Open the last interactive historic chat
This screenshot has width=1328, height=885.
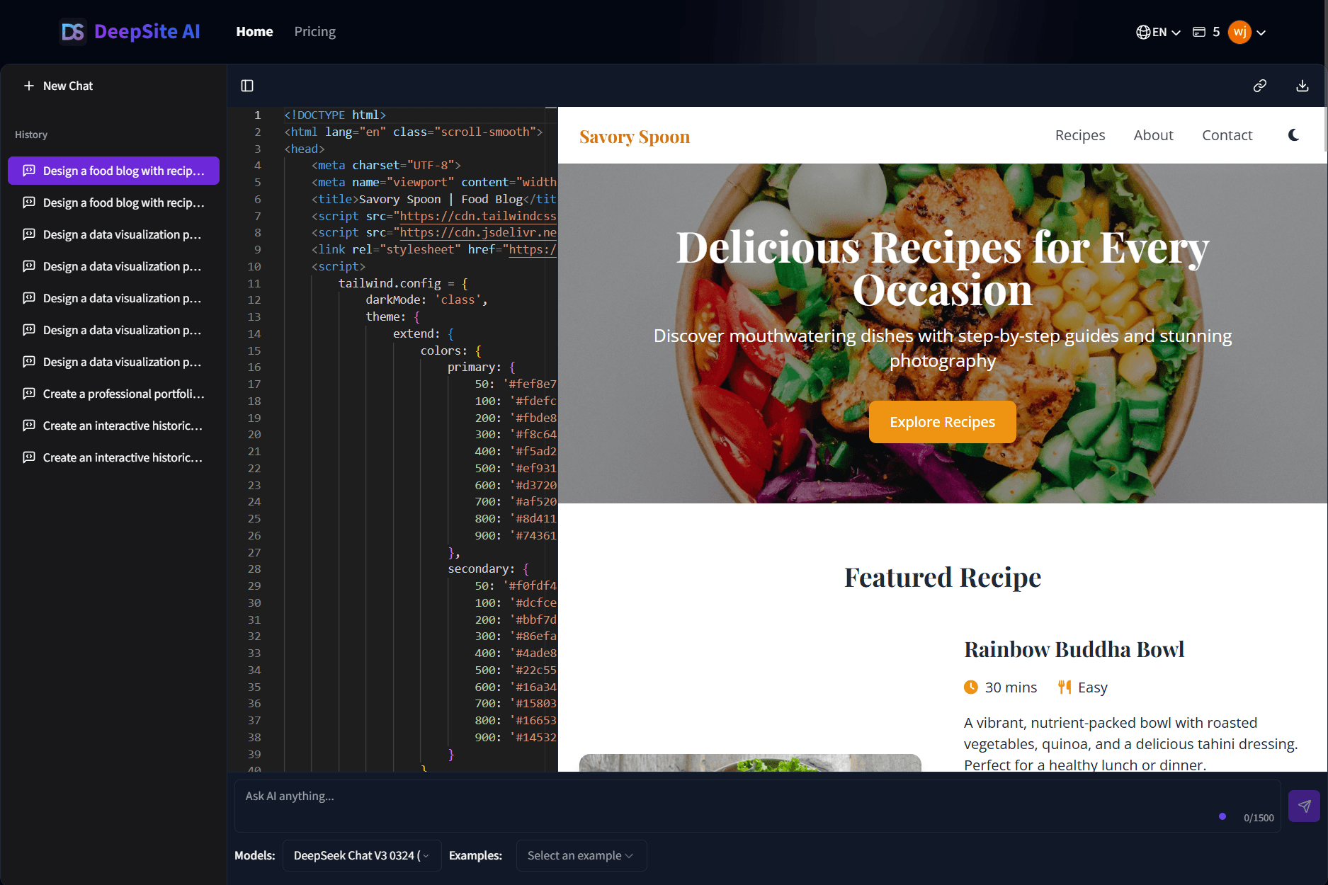[113, 457]
